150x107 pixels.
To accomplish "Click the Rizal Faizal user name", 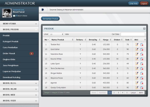I will coord(19,12).
